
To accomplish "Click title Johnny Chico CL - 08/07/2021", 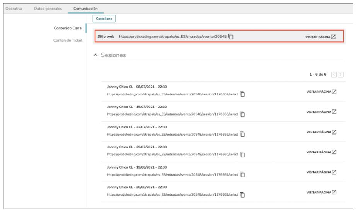I will (137, 87).
